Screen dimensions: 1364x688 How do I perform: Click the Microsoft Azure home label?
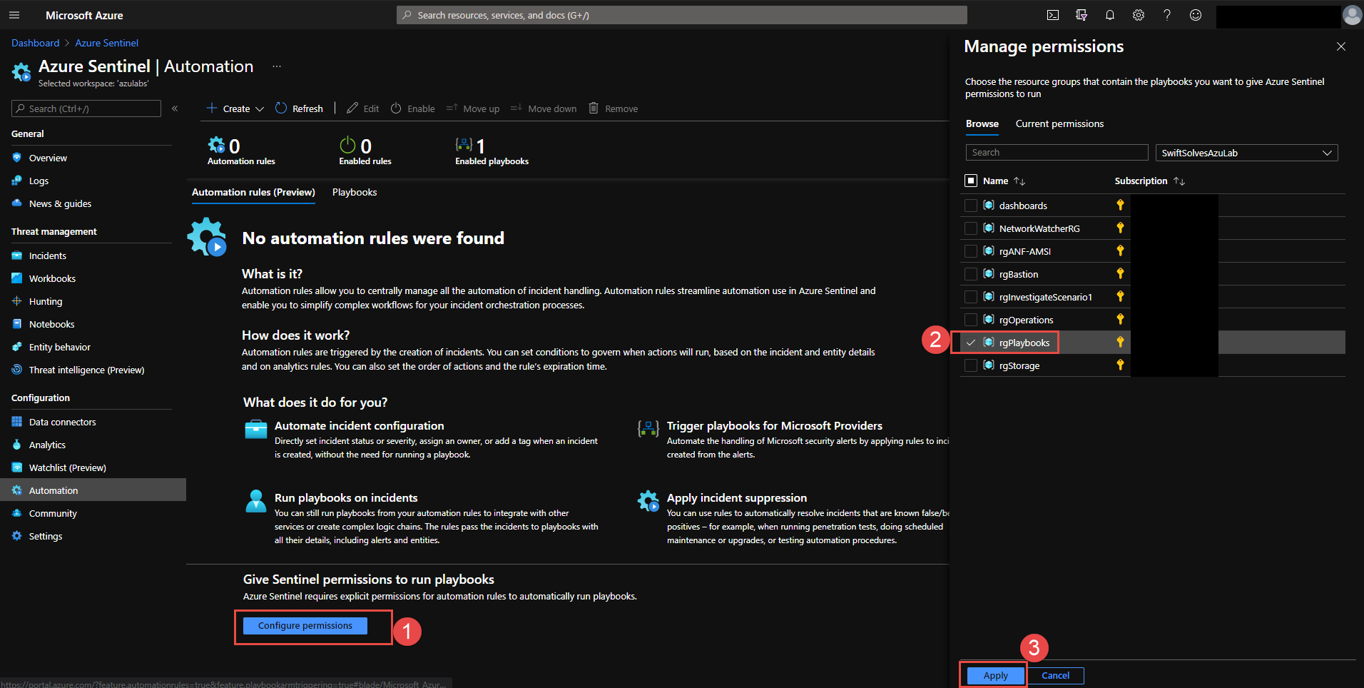[84, 15]
